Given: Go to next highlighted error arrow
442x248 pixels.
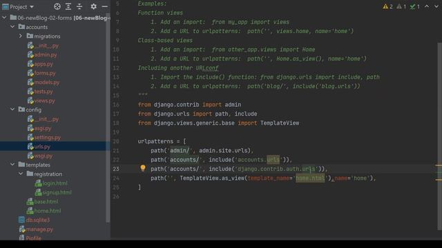Looking at the screenshot, I should 436,6.
